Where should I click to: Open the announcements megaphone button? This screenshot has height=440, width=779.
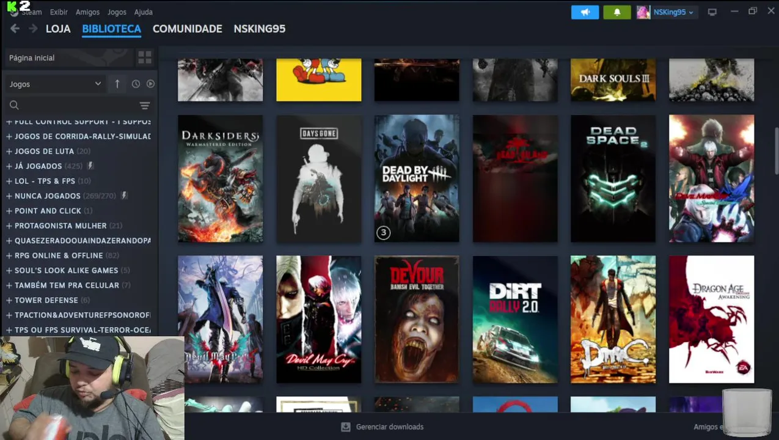(x=585, y=12)
